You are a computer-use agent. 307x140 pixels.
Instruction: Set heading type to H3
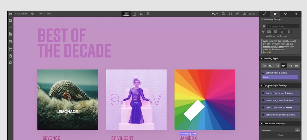(277, 66)
